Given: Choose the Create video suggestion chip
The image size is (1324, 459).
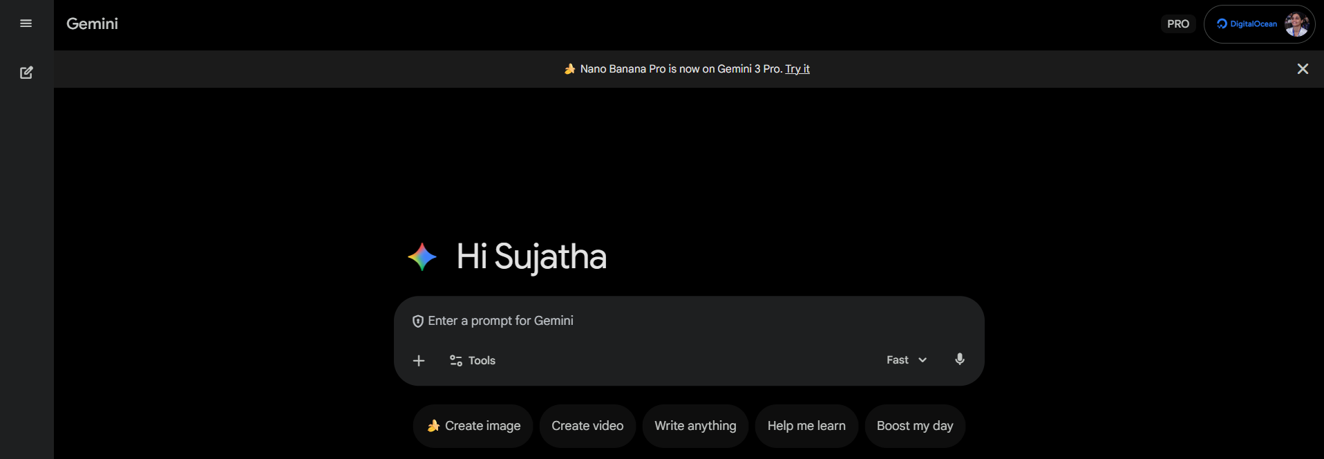Looking at the screenshot, I should [587, 426].
